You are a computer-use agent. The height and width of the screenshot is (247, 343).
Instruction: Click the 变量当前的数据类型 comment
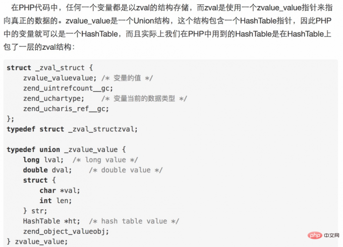(x=144, y=99)
